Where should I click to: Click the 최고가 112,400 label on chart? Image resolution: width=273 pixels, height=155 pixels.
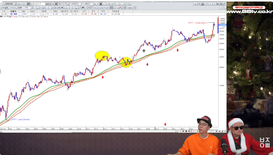tap(198, 23)
